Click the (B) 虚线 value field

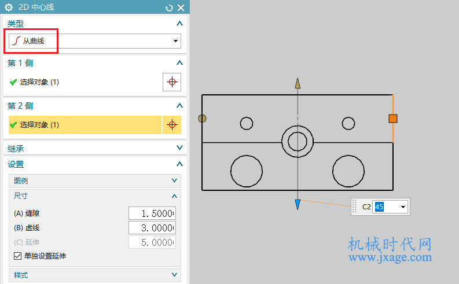(152, 227)
